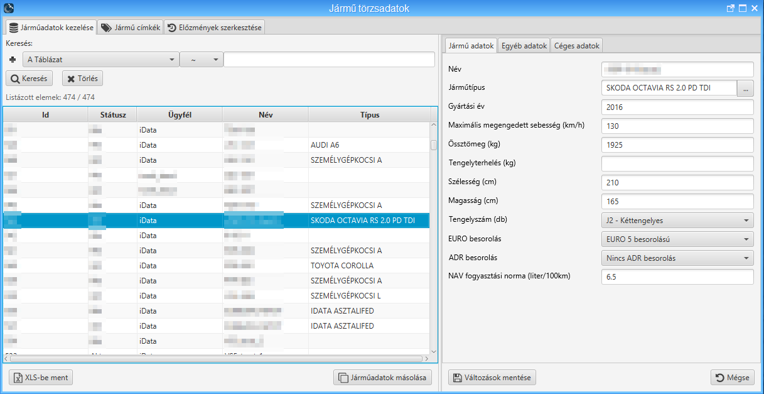Open the tilde operator dropdown
This screenshot has height=394, width=764.
pyautogui.click(x=201, y=60)
